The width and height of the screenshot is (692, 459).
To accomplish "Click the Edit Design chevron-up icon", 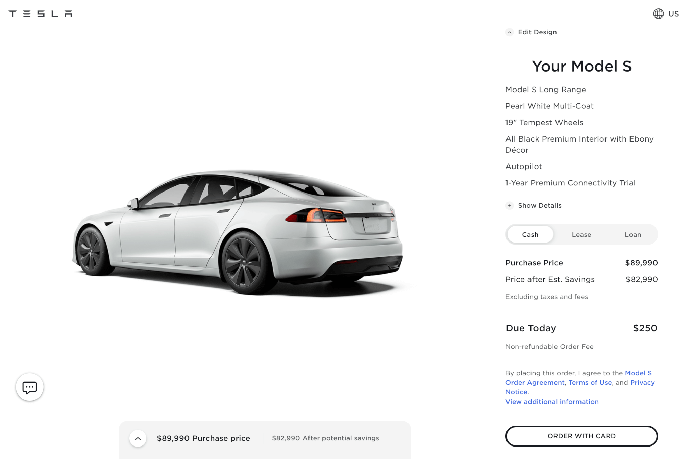I will [510, 32].
